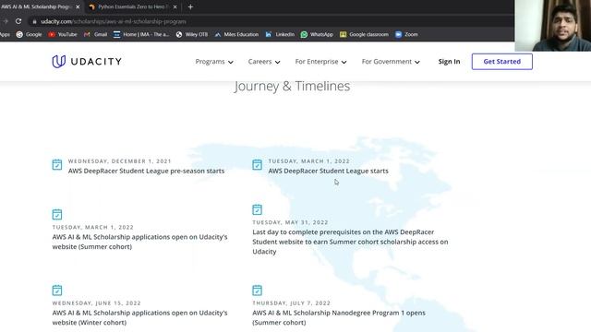Open the LinkedIn bookmark
Image resolution: width=591 pixels, height=332 pixels.
point(280,34)
